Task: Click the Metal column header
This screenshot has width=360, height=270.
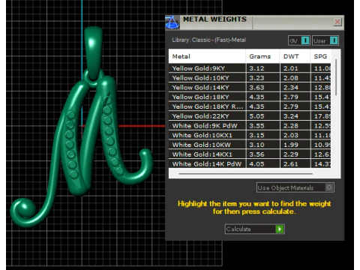Action: click(207, 56)
